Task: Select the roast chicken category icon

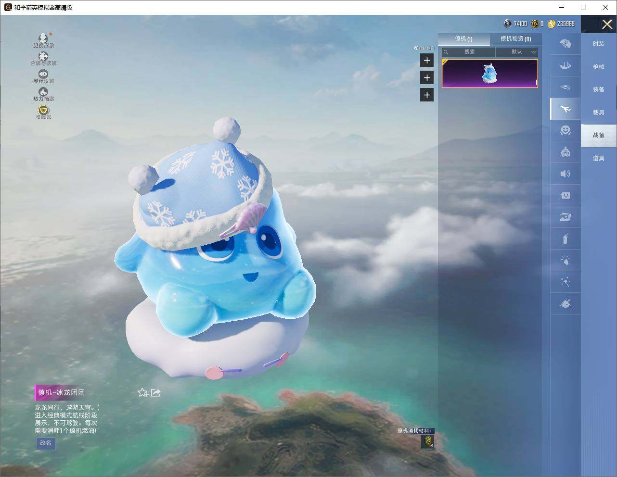Action: (x=566, y=303)
